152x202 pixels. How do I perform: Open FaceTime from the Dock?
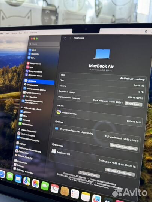[x=45, y=186]
